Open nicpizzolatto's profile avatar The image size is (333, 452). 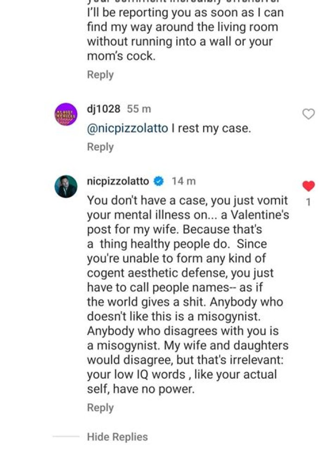coord(66,186)
